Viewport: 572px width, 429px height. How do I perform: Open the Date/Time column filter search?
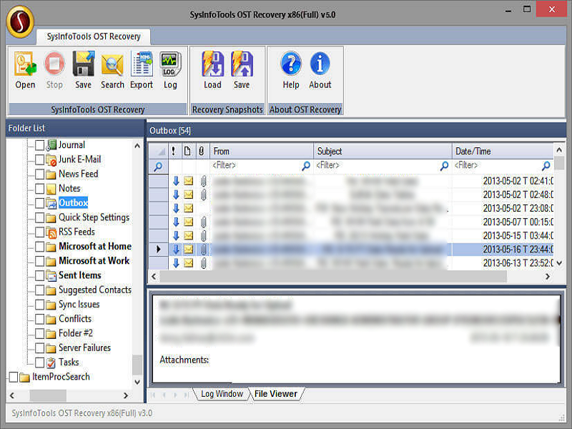pos(546,165)
